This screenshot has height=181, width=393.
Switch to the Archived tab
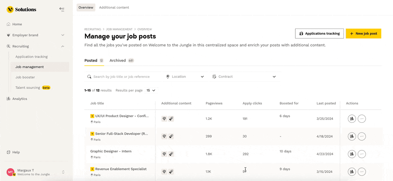[x=122, y=60]
